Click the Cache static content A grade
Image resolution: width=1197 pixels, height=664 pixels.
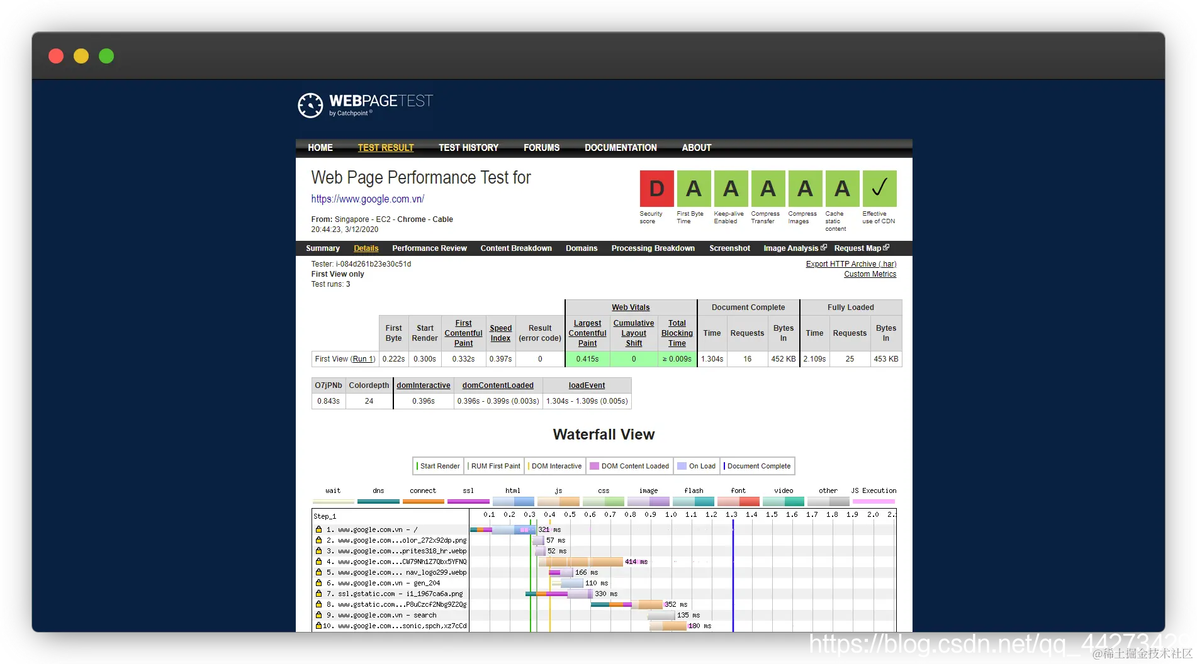click(x=842, y=189)
